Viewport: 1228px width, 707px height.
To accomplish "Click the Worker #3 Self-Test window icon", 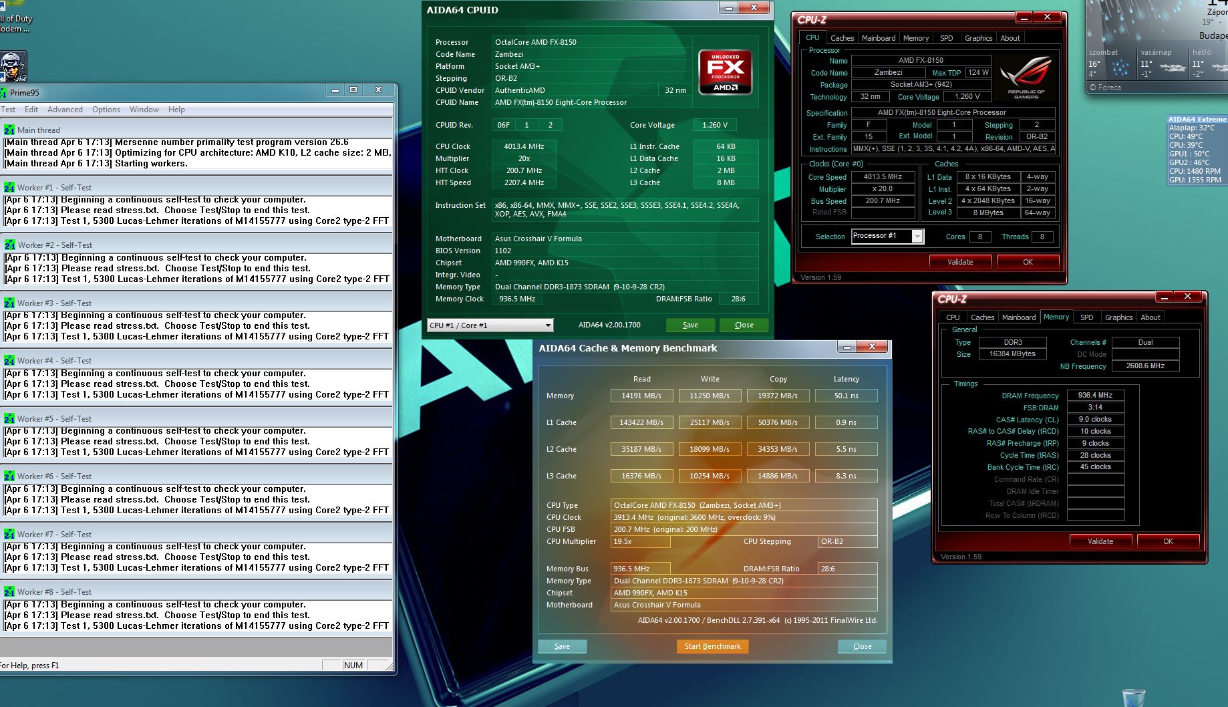I will (9, 303).
